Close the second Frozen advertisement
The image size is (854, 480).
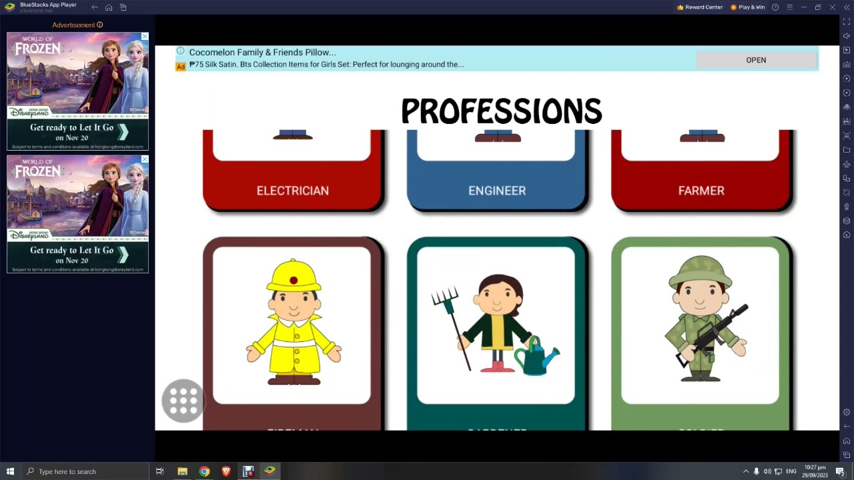pyautogui.click(x=145, y=159)
